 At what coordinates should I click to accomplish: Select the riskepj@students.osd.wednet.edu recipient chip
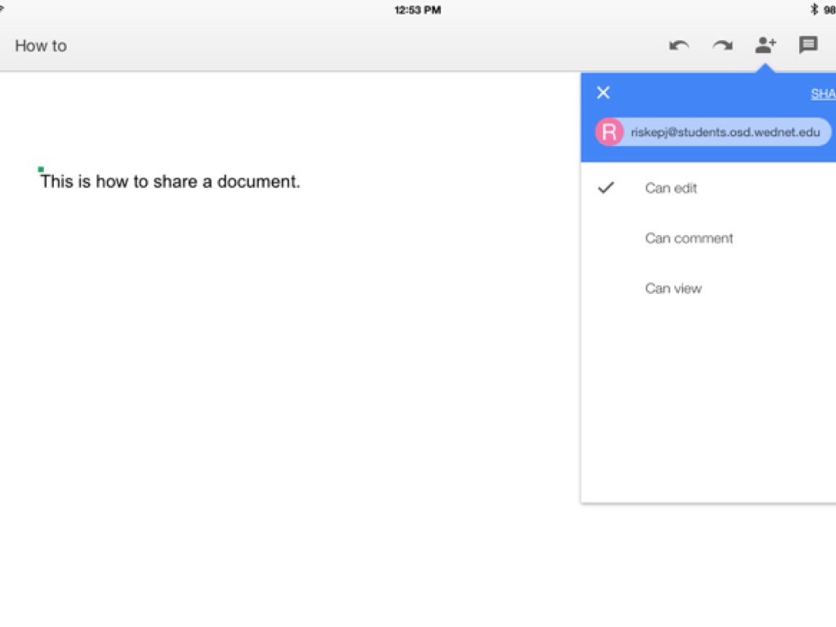pyautogui.click(x=725, y=132)
